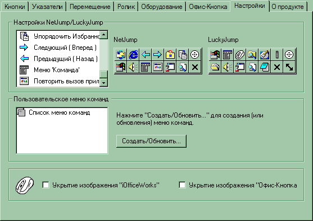Open the Ролик tab

[x=126, y=7]
